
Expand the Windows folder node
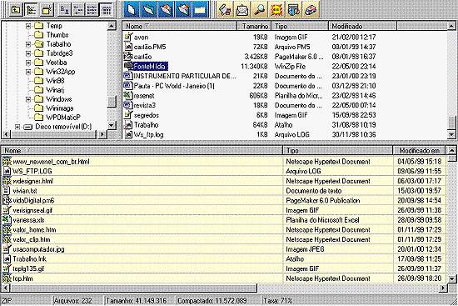[x=28, y=99]
